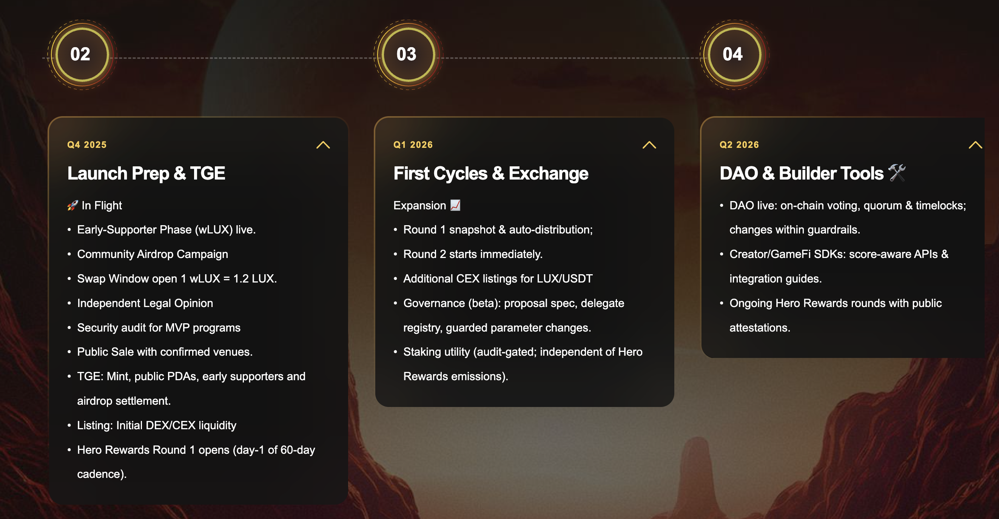Screen dimensions: 999x519
Task: Click the Q2 2026 quarter label
Action: tap(739, 145)
